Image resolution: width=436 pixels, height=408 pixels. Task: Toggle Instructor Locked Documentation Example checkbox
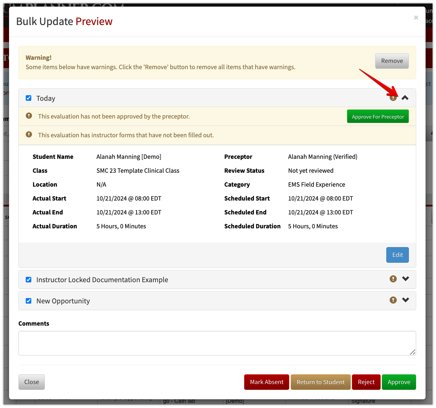tap(29, 279)
